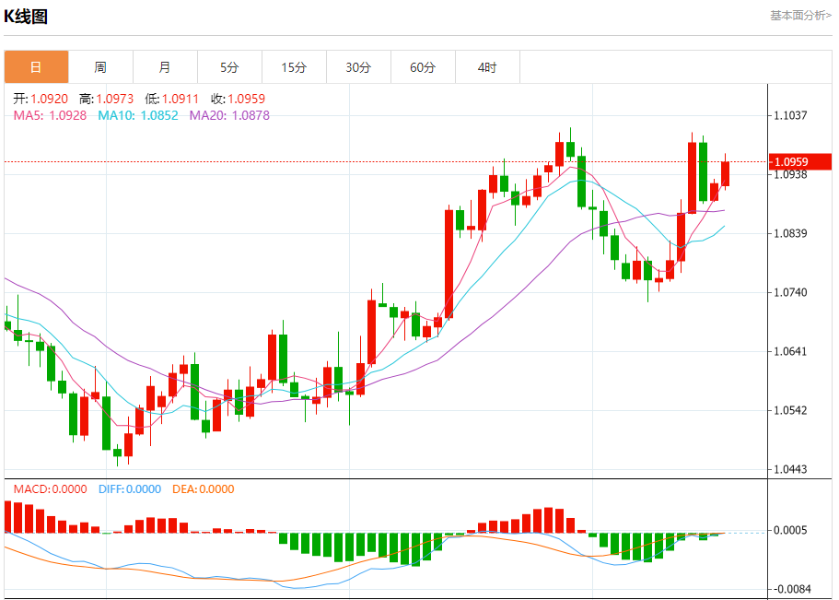Click the MA10: 1.0852 indicator label
839x600 pixels.
(x=138, y=115)
